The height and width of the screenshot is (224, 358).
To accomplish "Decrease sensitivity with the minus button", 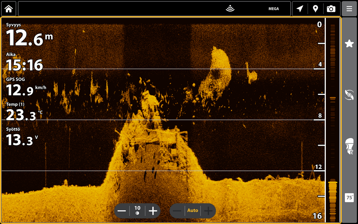I will pos(122,211).
